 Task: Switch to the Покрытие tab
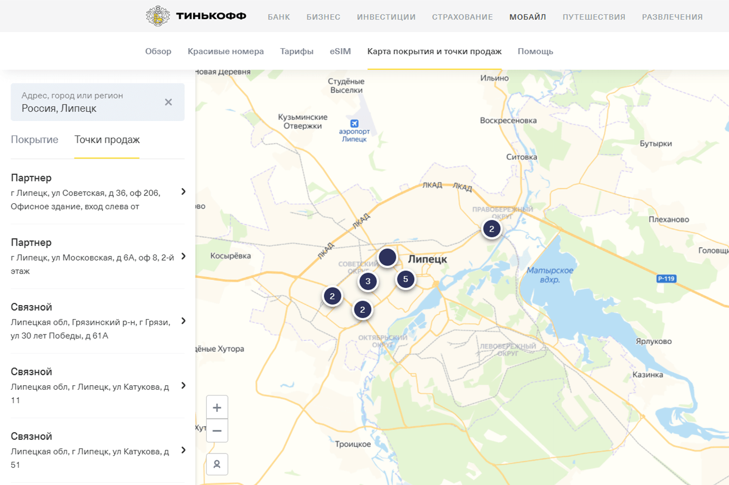[x=35, y=140]
